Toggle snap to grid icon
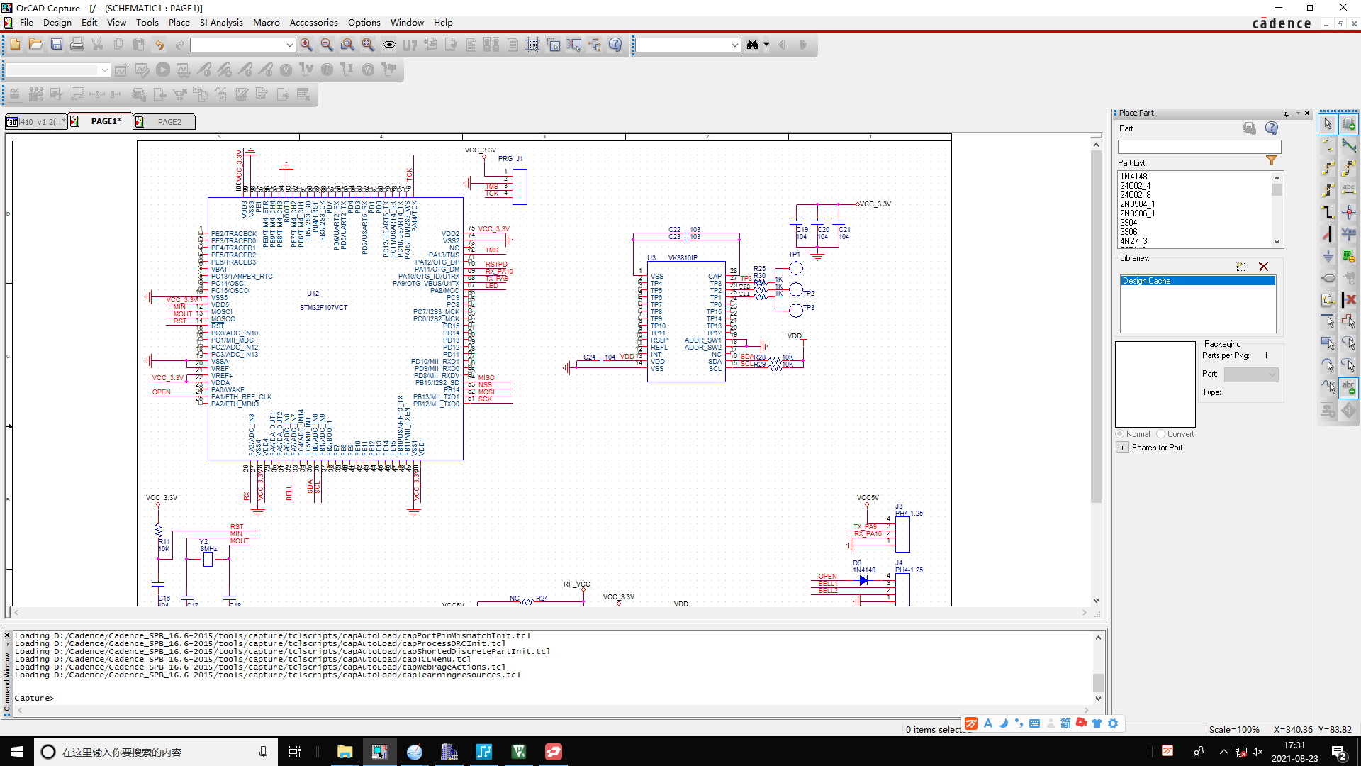This screenshot has width=1361, height=766. (x=532, y=45)
